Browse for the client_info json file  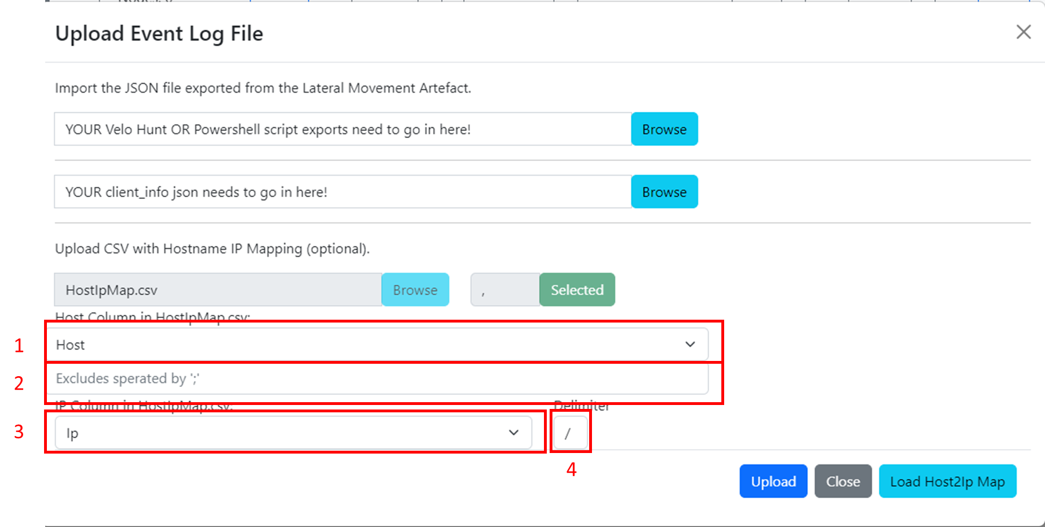tap(664, 192)
